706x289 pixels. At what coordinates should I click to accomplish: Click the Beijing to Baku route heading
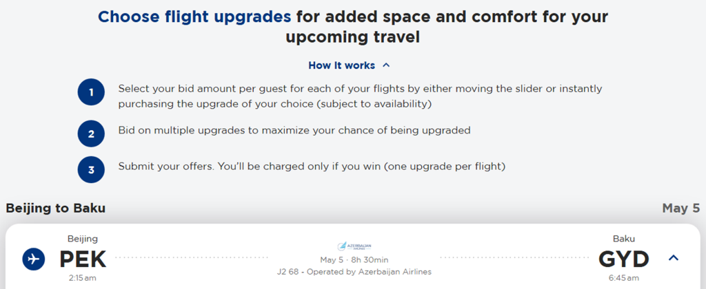pyautogui.click(x=56, y=208)
